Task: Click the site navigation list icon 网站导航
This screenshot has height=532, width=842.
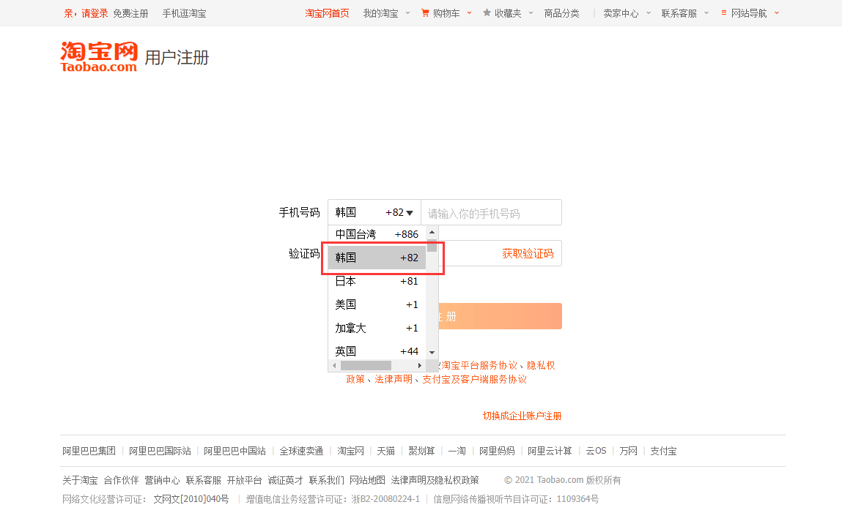Action: tap(724, 12)
